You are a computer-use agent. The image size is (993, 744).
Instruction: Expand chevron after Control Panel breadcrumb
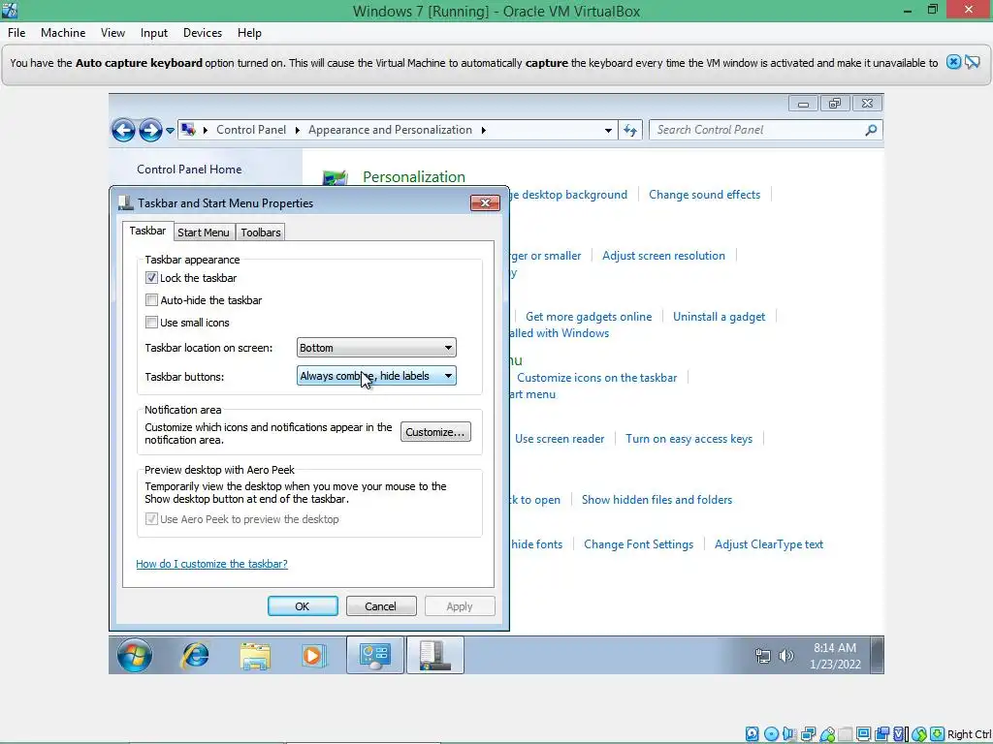(x=297, y=131)
